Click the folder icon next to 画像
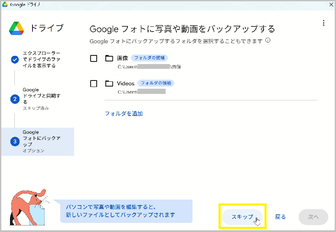Viewport: 336px width, 232px height. (109, 58)
